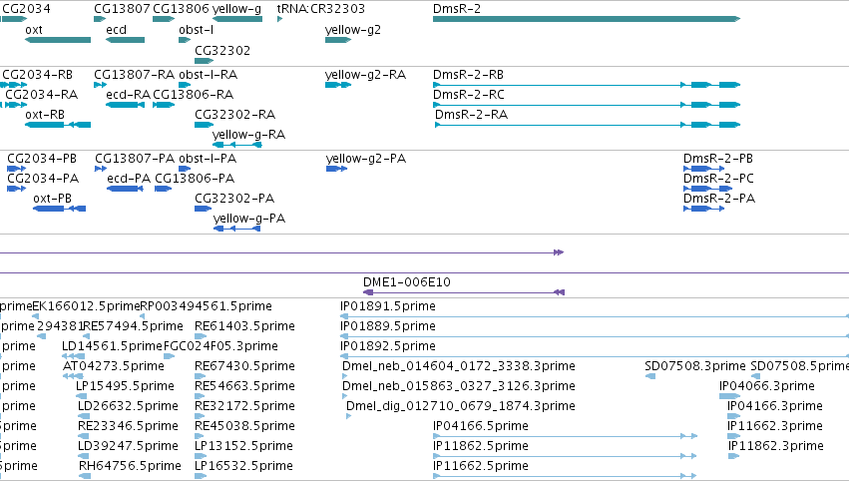The width and height of the screenshot is (849, 481).
Task: Click CG13806-RA transcript label
Action: point(194,94)
